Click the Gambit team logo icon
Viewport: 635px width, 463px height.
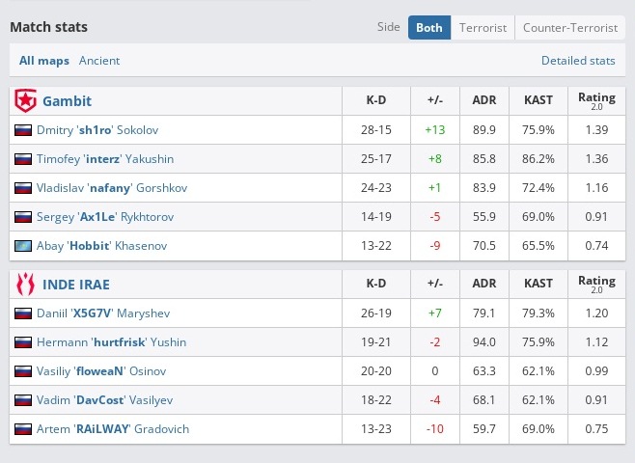click(x=25, y=100)
